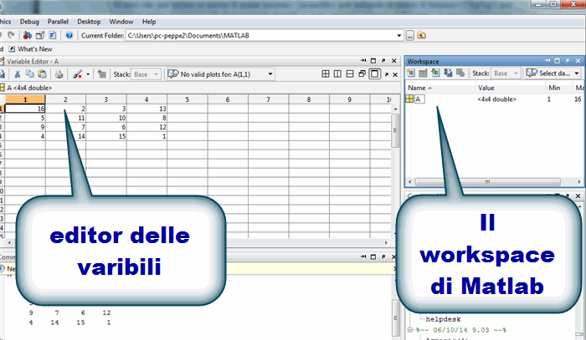Open the Debug menu

[29, 22]
